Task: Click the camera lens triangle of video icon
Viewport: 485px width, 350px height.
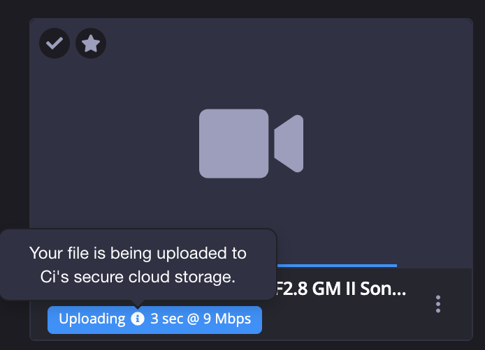Action: 289,144
